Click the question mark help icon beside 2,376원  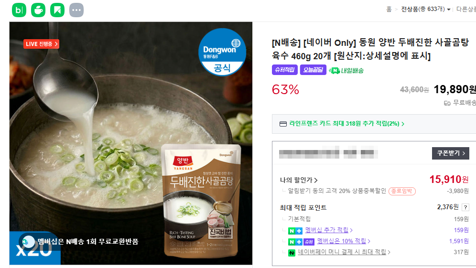[465, 207]
